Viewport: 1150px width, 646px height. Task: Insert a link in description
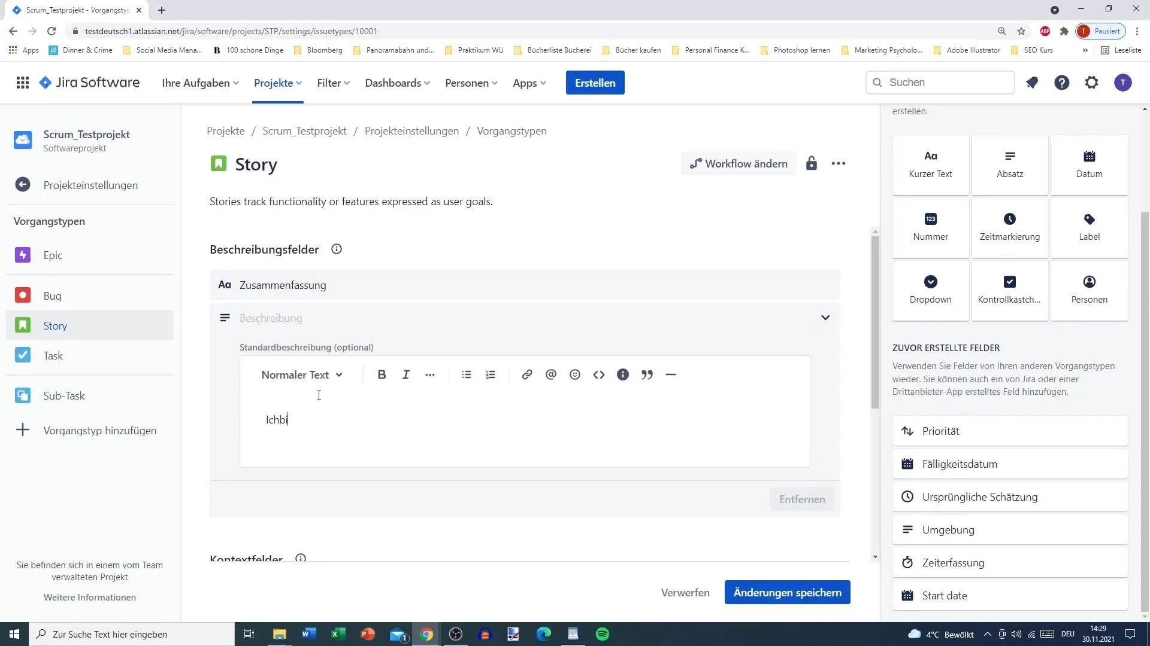pyautogui.click(x=527, y=375)
